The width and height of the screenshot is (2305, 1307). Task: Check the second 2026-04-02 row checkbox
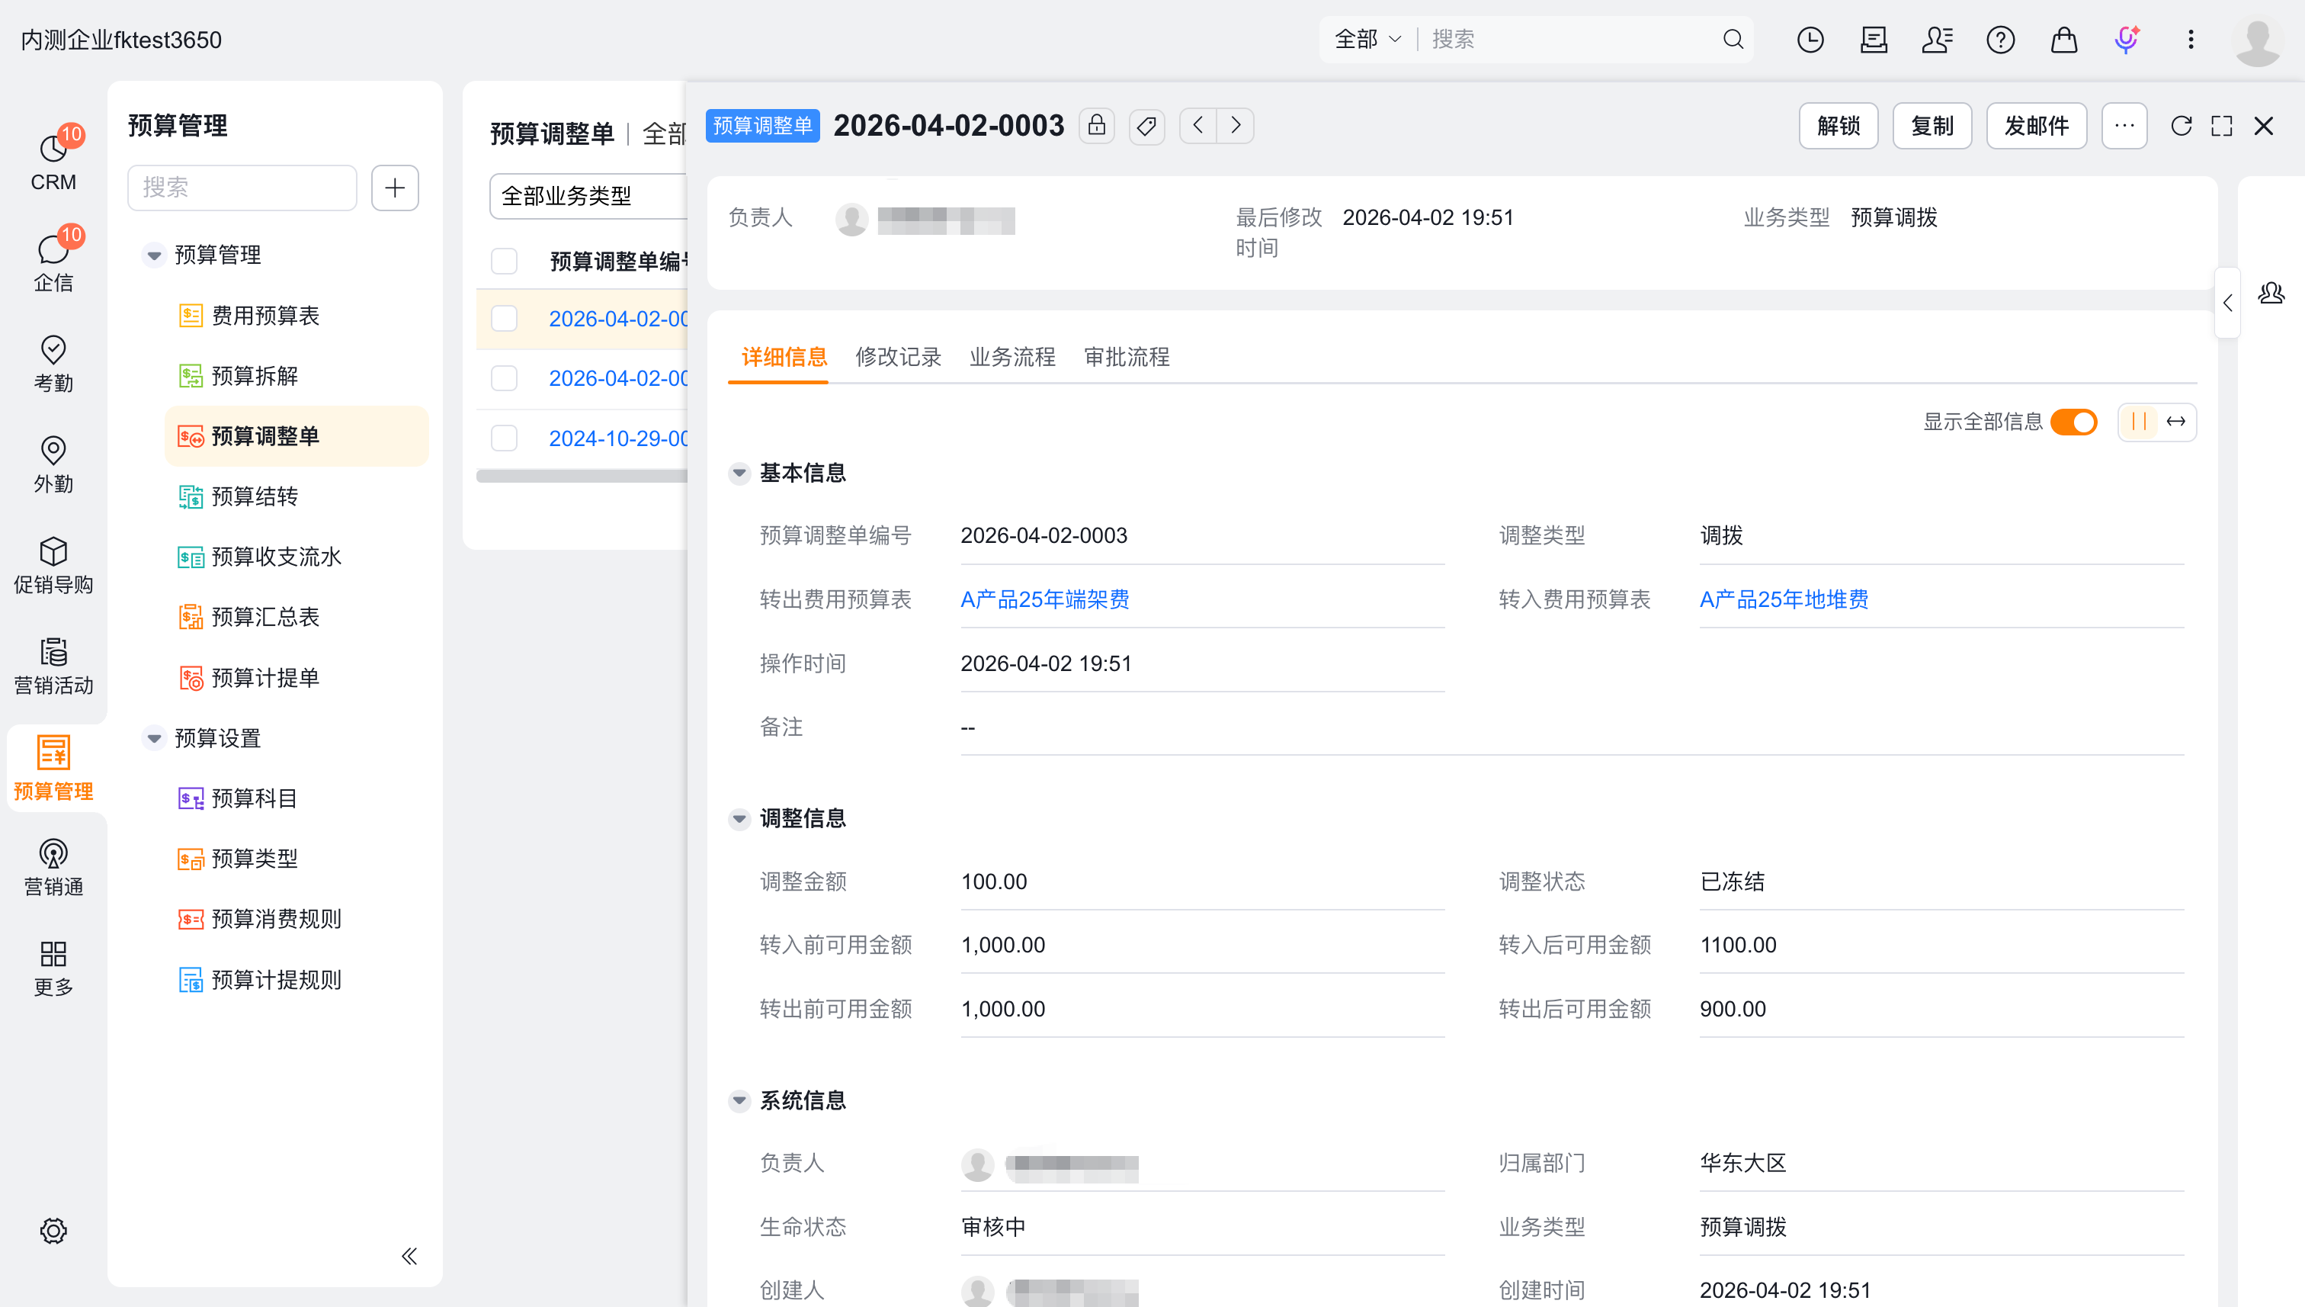[505, 378]
